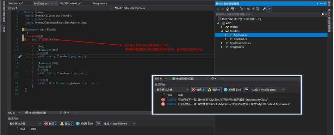Switch to the MyClass.cs* editor tab
Image resolution: width=334 pixels, height=135 pixels.
pos(41,4)
